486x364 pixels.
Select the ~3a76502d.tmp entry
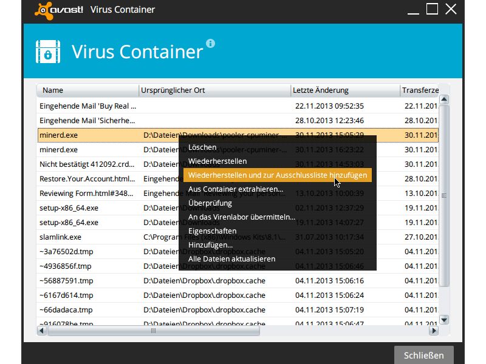pos(66,251)
